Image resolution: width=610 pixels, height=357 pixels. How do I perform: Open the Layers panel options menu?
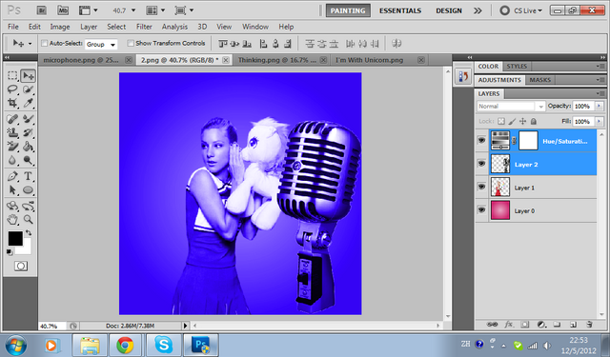tap(600, 93)
